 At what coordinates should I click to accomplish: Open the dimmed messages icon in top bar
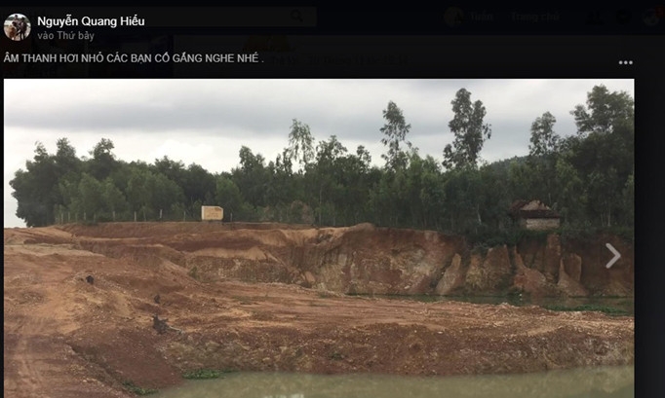pos(623,18)
